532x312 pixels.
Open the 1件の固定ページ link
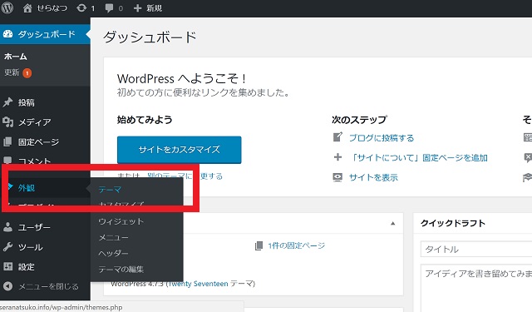[x=297, y=245]
